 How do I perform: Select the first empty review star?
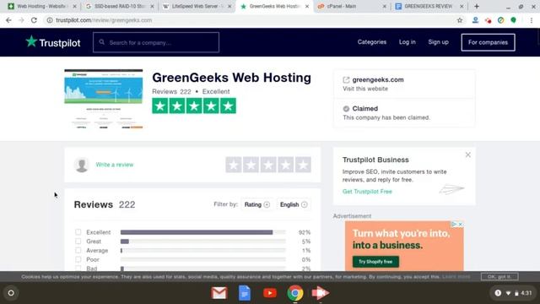(x=234, y=165)
